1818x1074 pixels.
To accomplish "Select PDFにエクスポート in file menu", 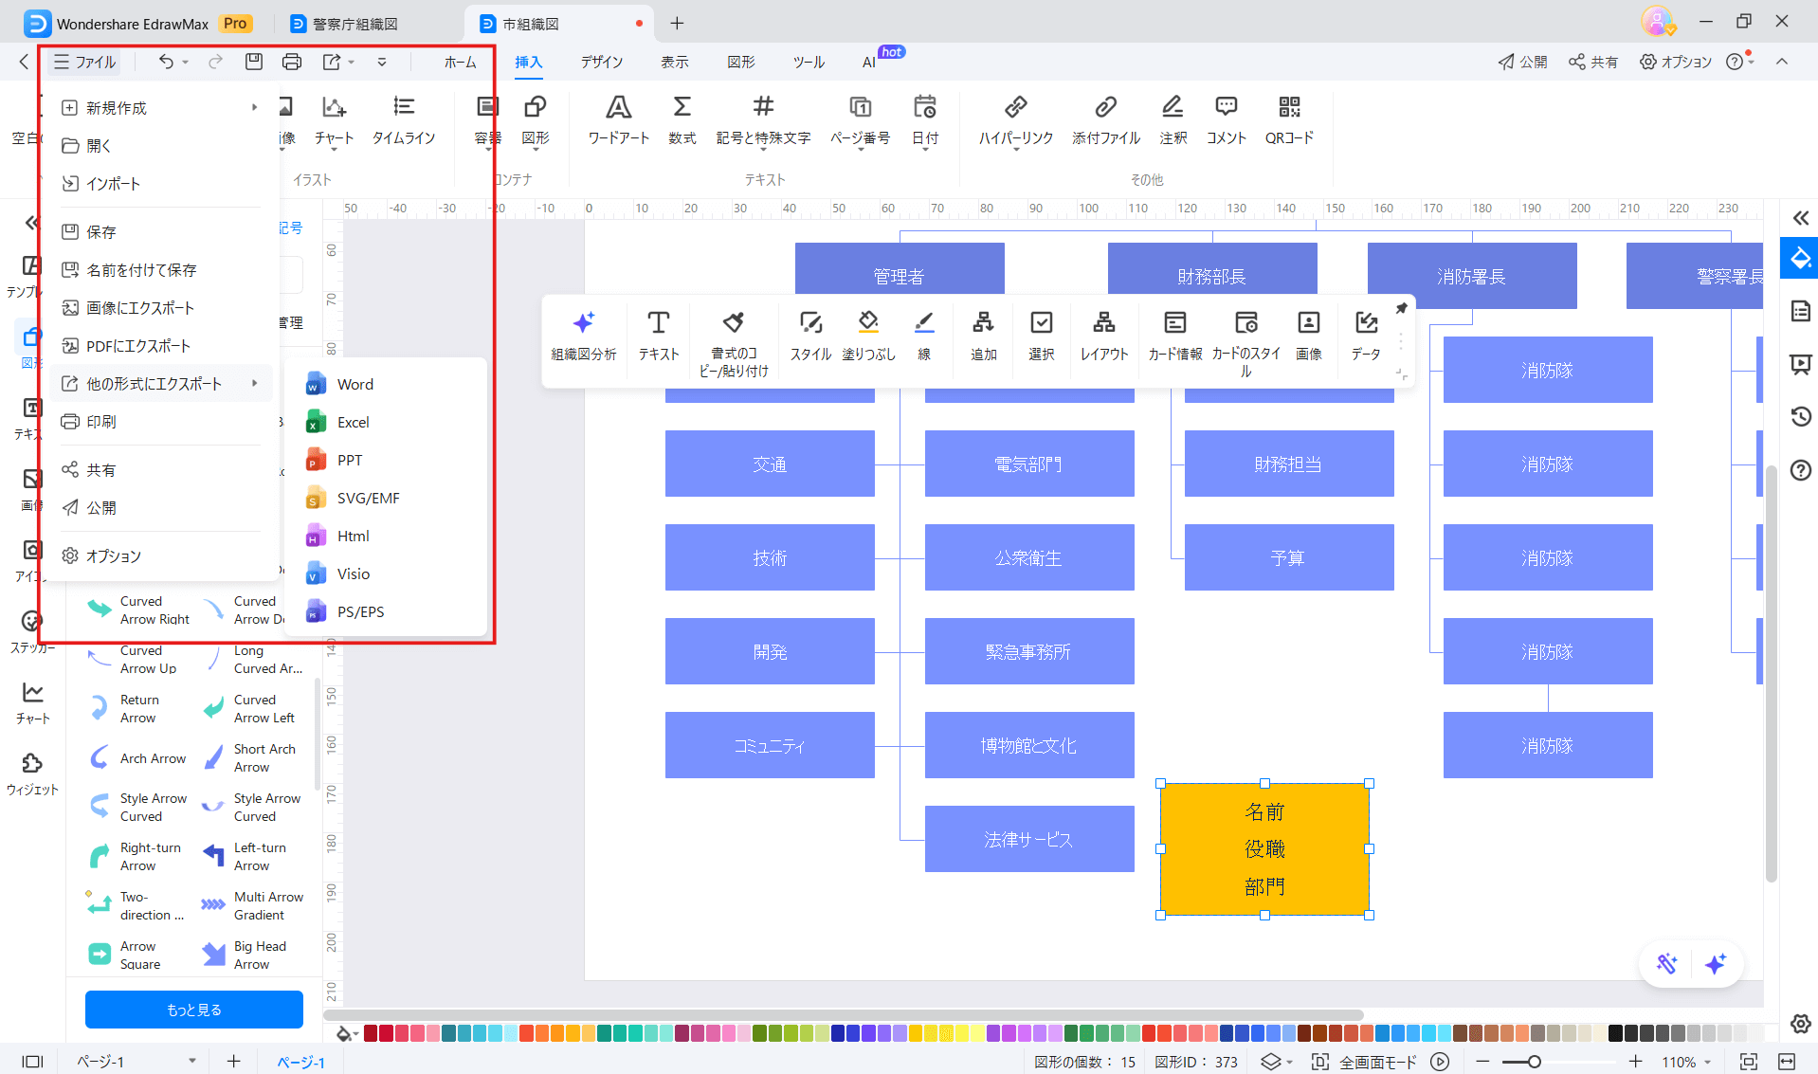I will 138,346.
